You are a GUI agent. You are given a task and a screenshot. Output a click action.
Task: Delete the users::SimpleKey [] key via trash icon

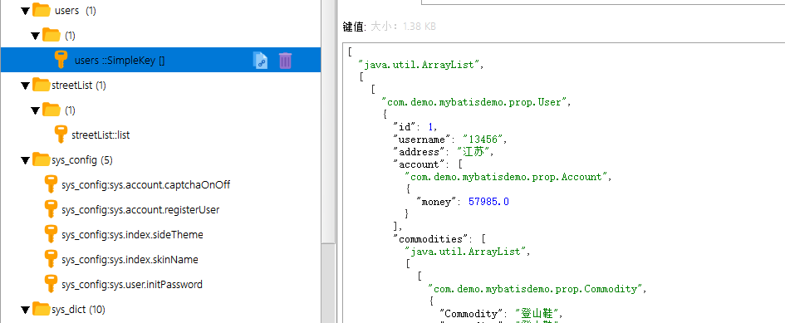pyautogui.click(x=286, y=60)
